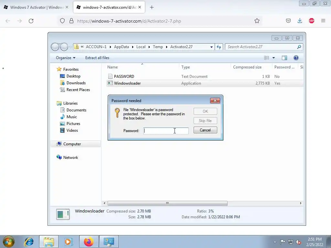Sort files by Name column

[x=112, y=67]
